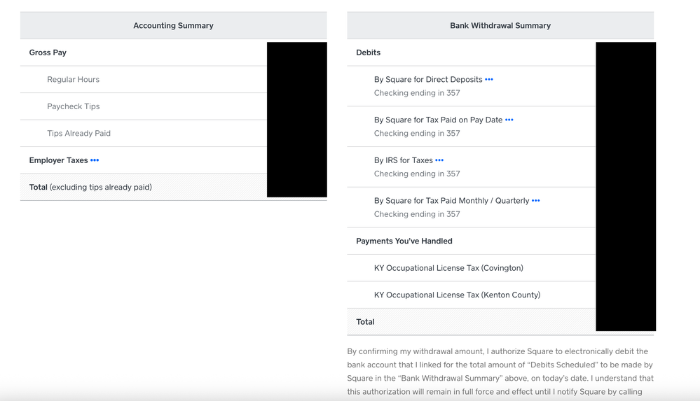
Task: Click dots icon after Tax Paid on Pay Date
Action: click(x=509, y=120)
